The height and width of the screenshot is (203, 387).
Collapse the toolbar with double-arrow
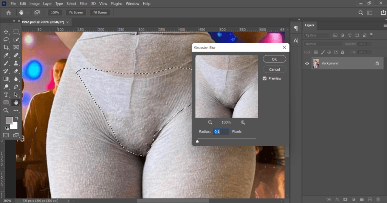tap(14, 21)
